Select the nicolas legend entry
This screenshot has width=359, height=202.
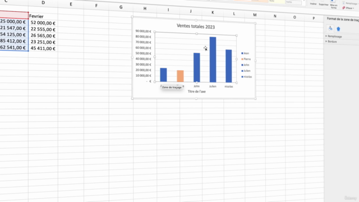247,77
